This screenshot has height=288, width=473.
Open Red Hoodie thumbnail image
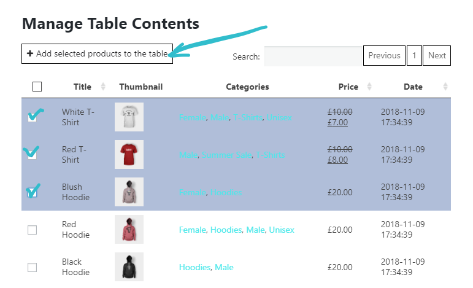pos(129,229)
